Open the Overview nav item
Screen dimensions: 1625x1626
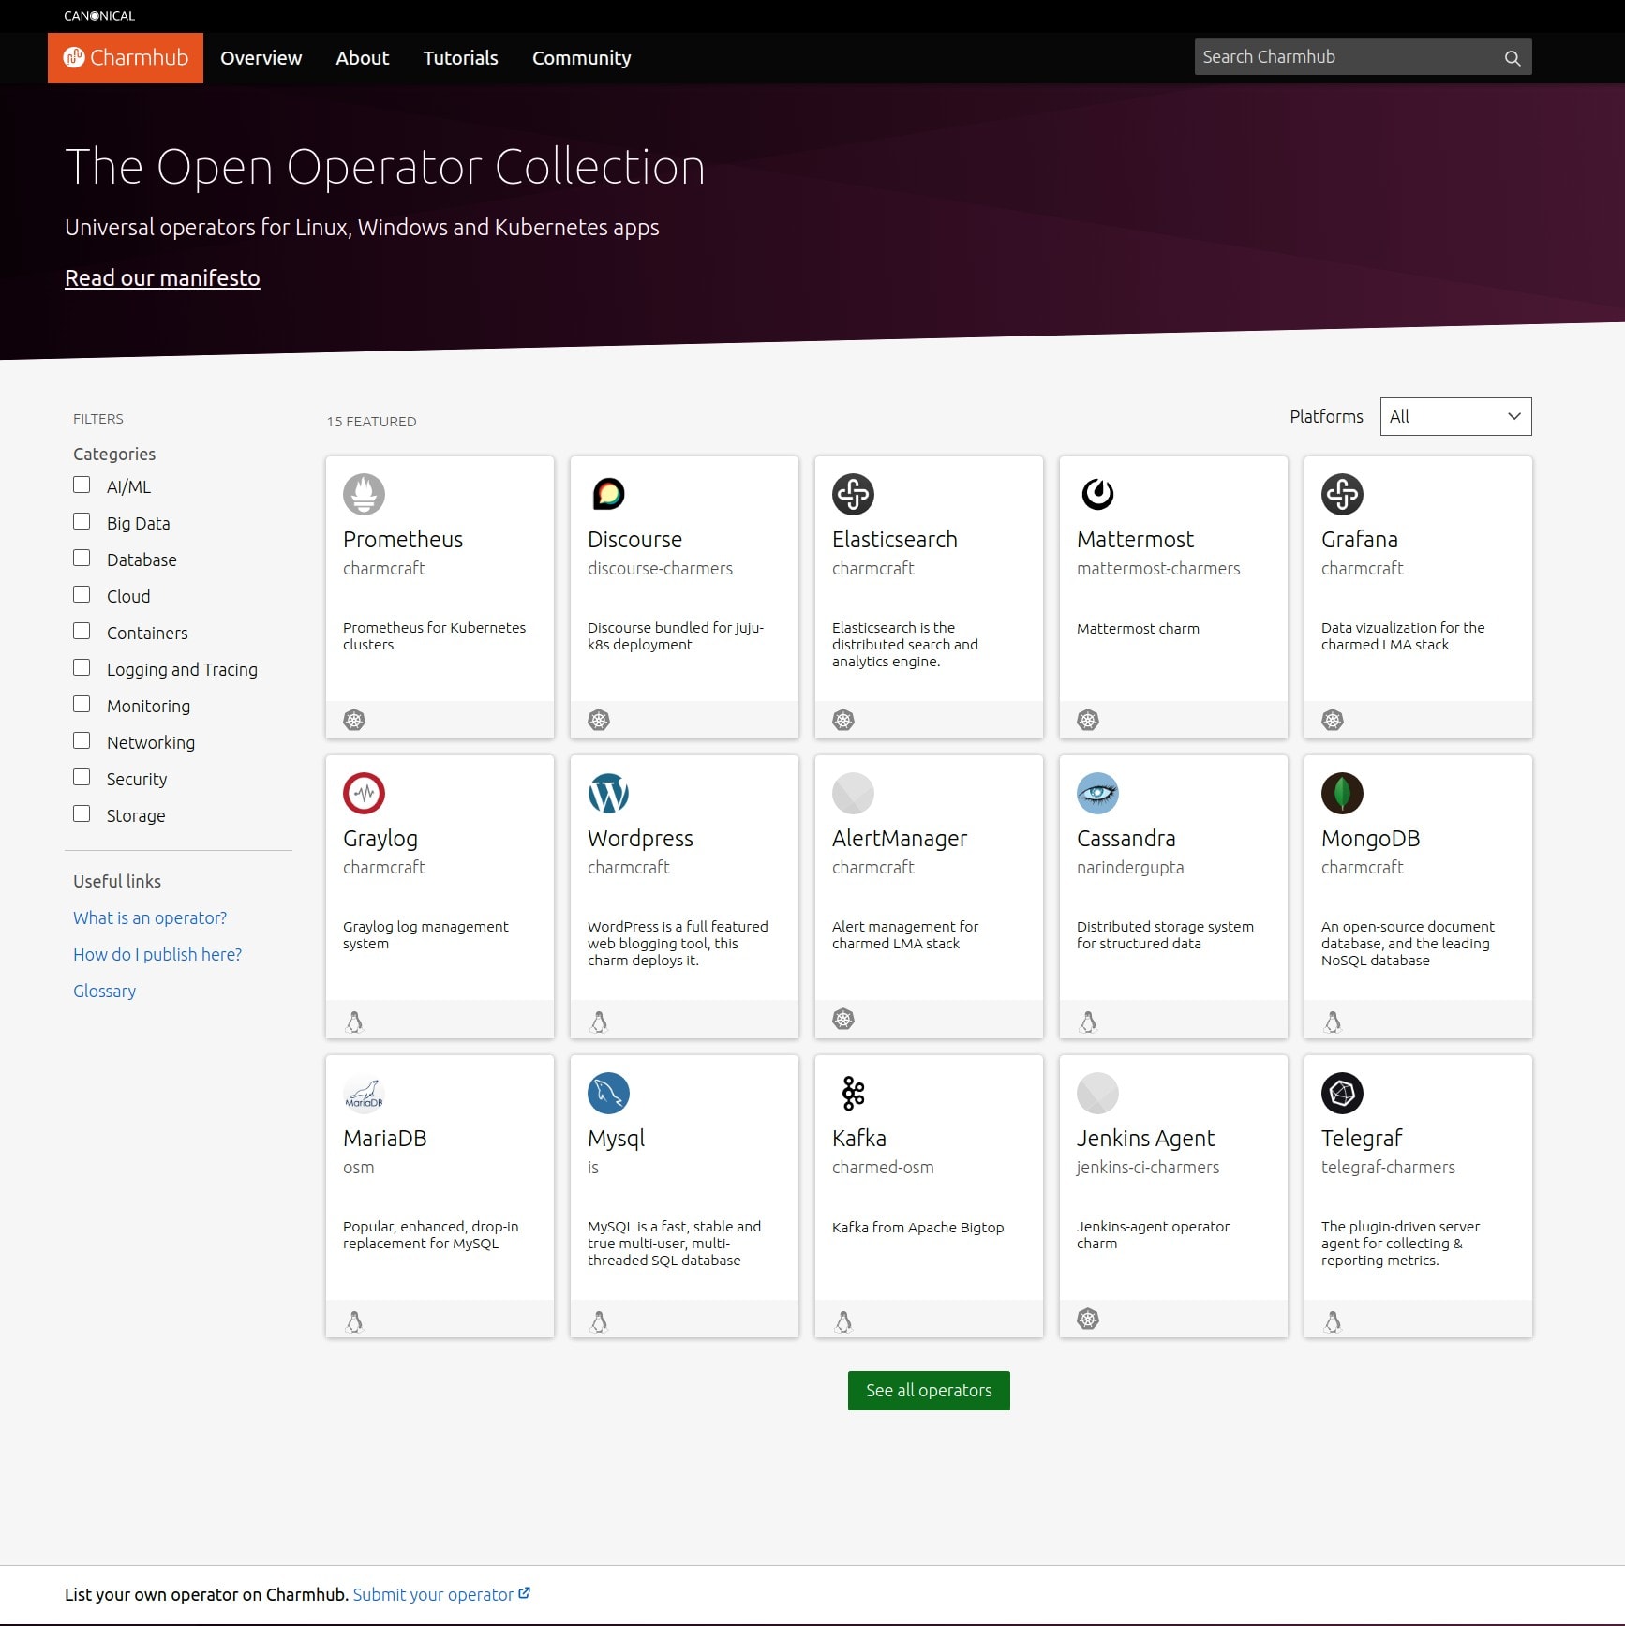click(x=261, y=58)
